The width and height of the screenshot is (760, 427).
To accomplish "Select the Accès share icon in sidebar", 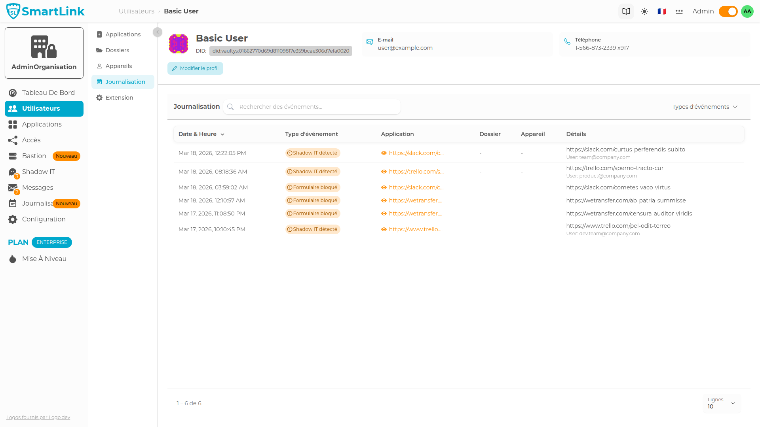I will [12, 140].
